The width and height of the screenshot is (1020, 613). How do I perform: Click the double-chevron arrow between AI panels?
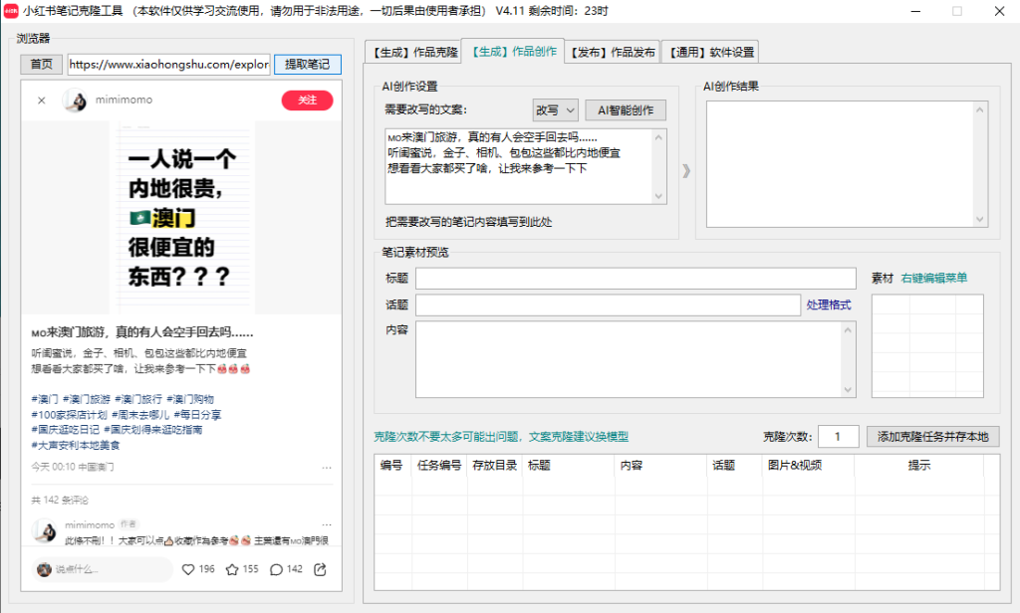coord(685,170)
